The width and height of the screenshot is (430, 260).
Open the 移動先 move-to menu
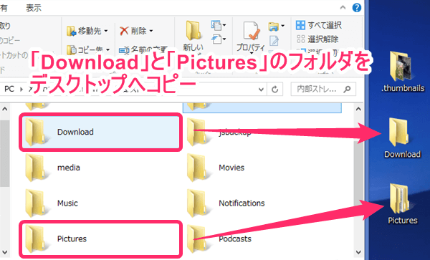click(87, 31)
